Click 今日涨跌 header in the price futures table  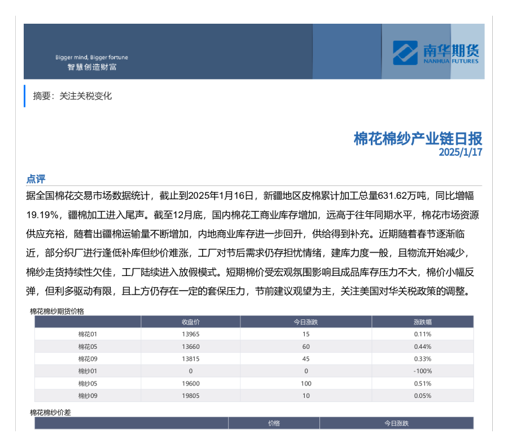tap(305, 322)
